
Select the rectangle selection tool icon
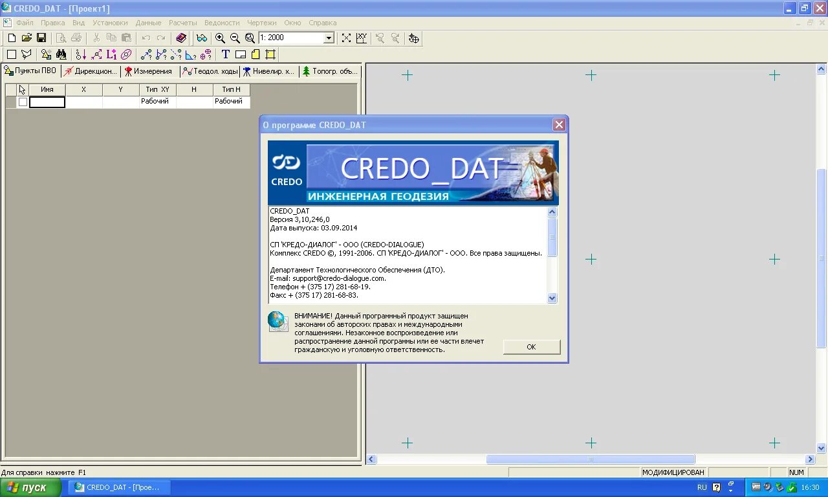tap(12, 54)
